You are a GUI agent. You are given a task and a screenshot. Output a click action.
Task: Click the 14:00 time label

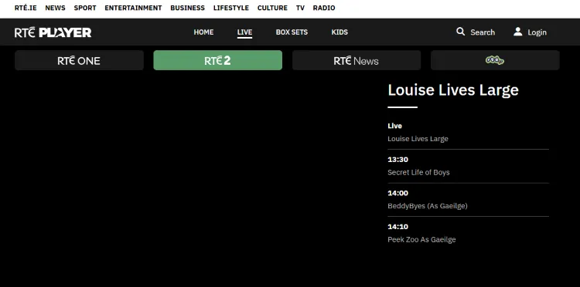[x=398, y=193]
